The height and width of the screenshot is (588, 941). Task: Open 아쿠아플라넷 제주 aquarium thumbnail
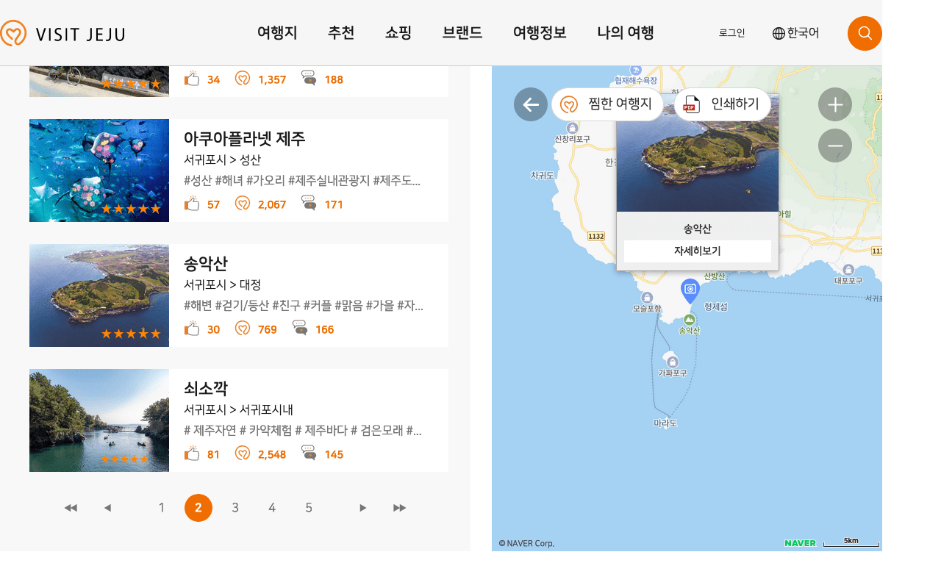99,171
